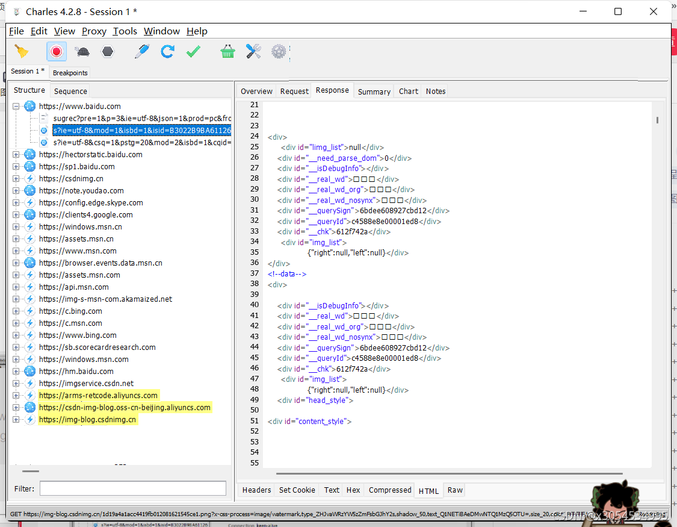Viewport: 677px width, 527px height.
Task: Click the lightning icon of c.msn.com
Action: click(x=30, y=323)
